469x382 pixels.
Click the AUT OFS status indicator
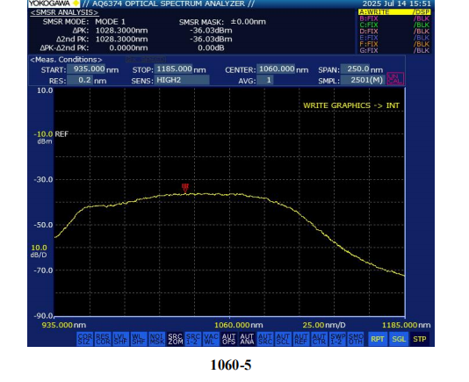pyautogui.click(x=229, y=339)
